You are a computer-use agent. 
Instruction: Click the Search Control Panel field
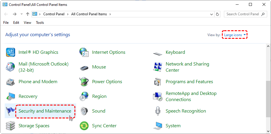tap(243, 14)
